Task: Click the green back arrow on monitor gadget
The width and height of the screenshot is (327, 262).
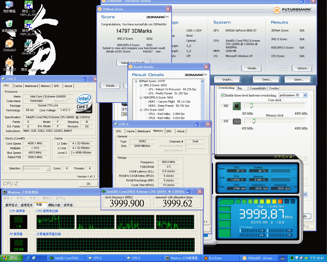Action: 276,157
